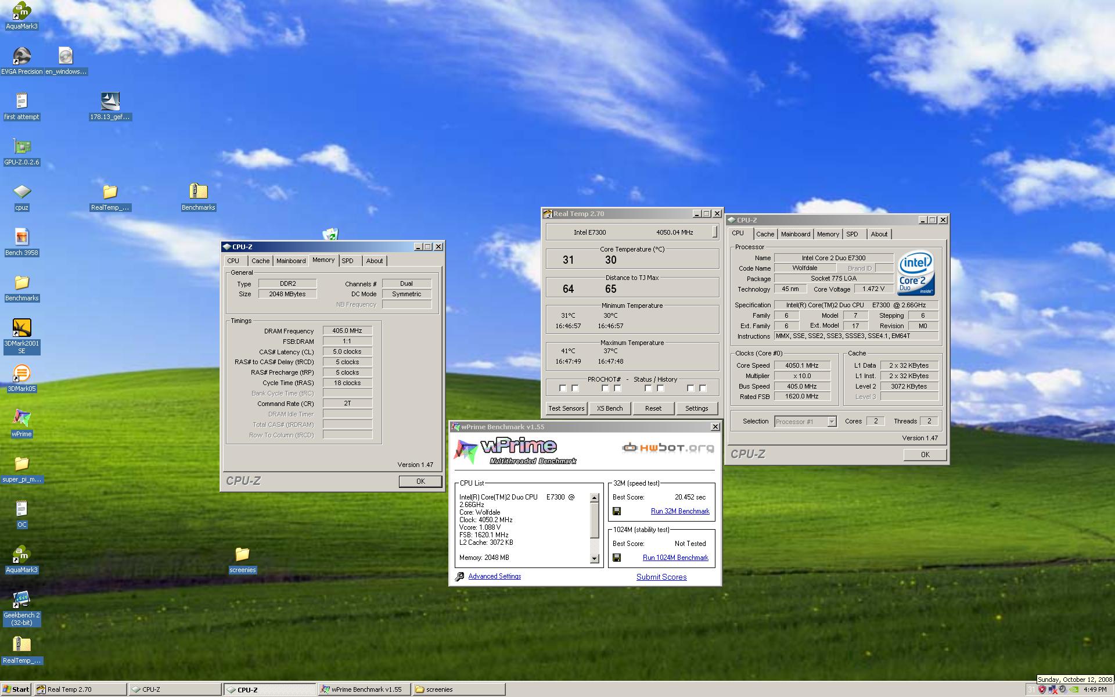Open the OC text file icon
The width and height of the screenshot is (1115, 697).
(21, 514)
